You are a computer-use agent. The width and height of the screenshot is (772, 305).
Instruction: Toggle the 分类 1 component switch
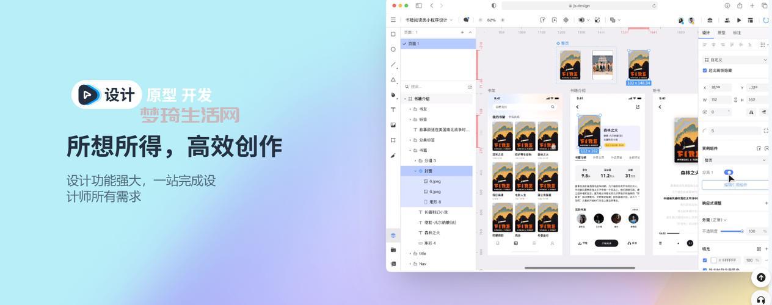coord(728,173)
